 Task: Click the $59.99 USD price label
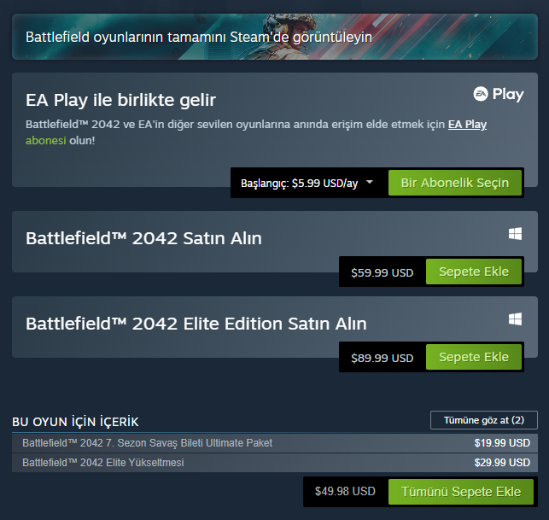(382, 272)
